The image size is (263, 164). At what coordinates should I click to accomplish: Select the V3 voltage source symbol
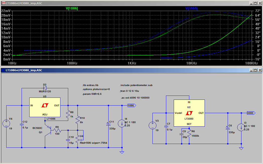153,126
